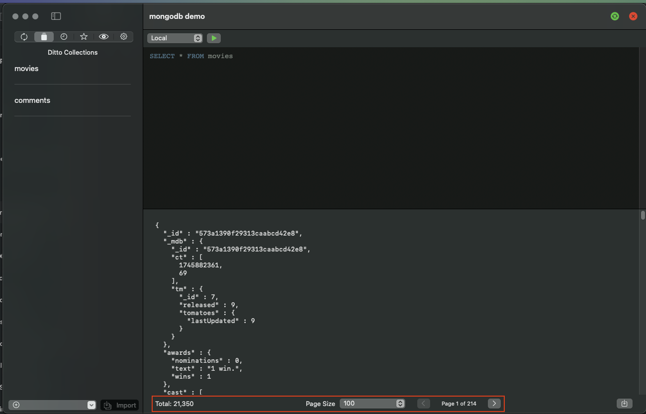
Task: Run the query with green play button
Action: click(214, 38)
